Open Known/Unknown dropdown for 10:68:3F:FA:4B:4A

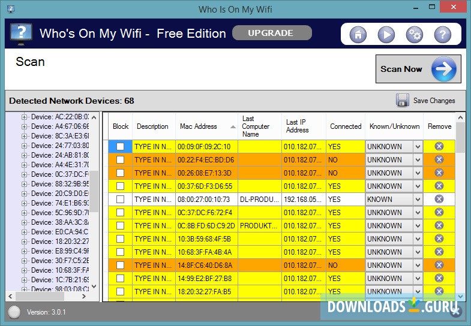tap(418, 252)
